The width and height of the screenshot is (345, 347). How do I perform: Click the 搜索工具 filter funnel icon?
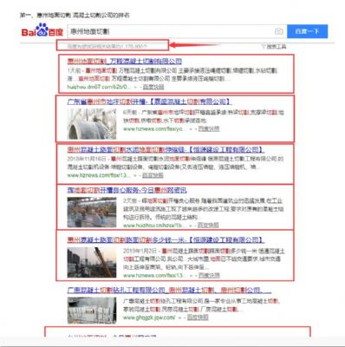click(x=264, y=46)
